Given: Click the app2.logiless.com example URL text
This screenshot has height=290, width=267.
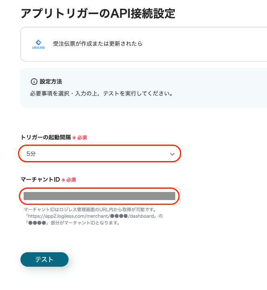Looking at the screenshot, I should (92, 216).
